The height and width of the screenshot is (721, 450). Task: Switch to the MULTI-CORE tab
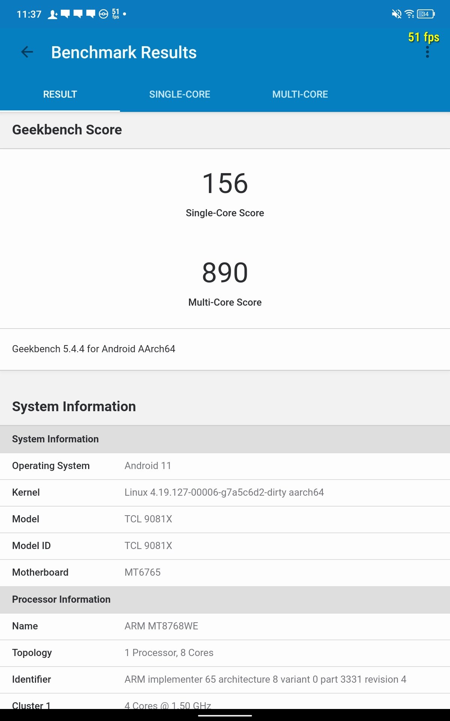(300, 94)
